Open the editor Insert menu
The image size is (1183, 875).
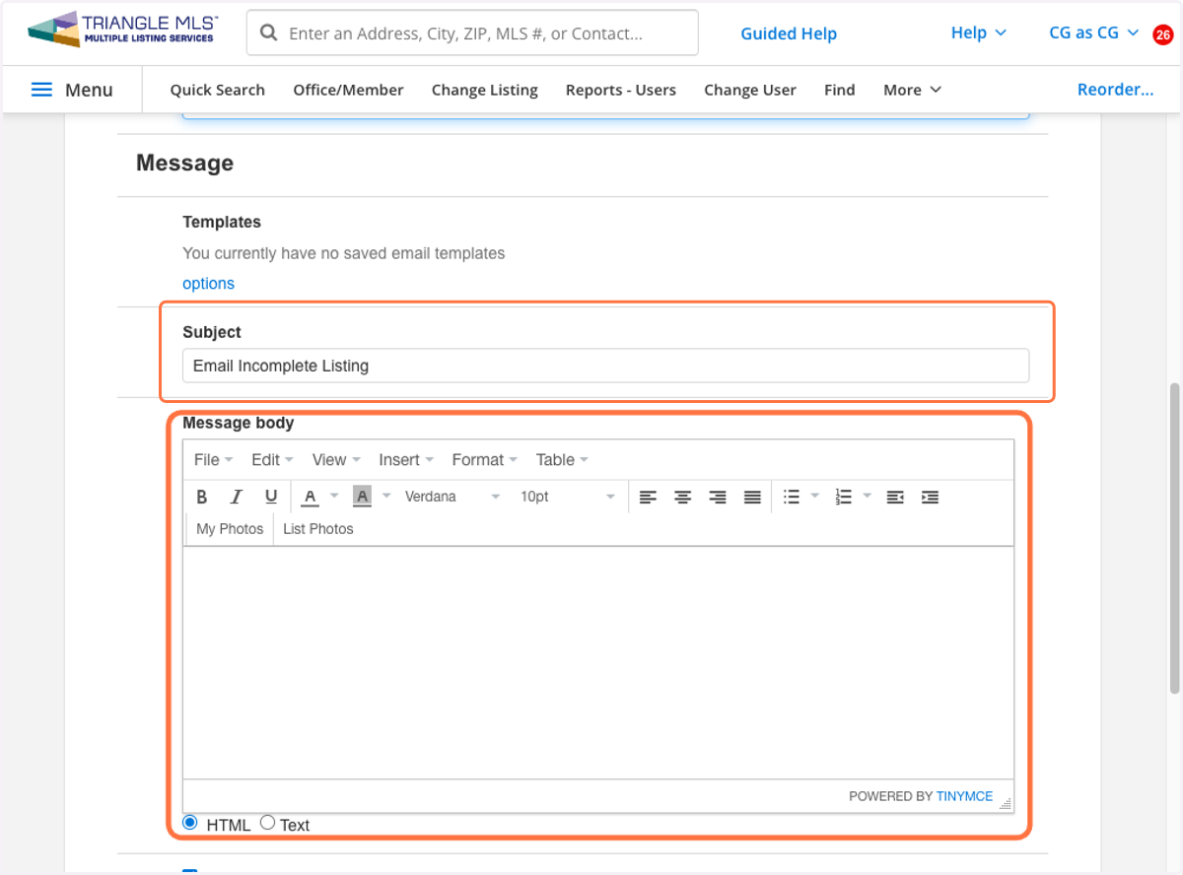click(406, 460)
